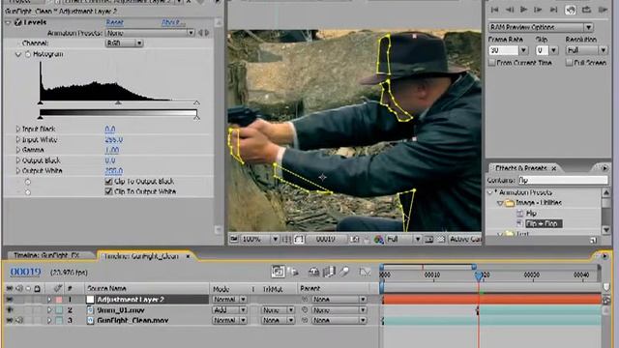Collapse the Histogram property triangle

(x=18, y=54)
